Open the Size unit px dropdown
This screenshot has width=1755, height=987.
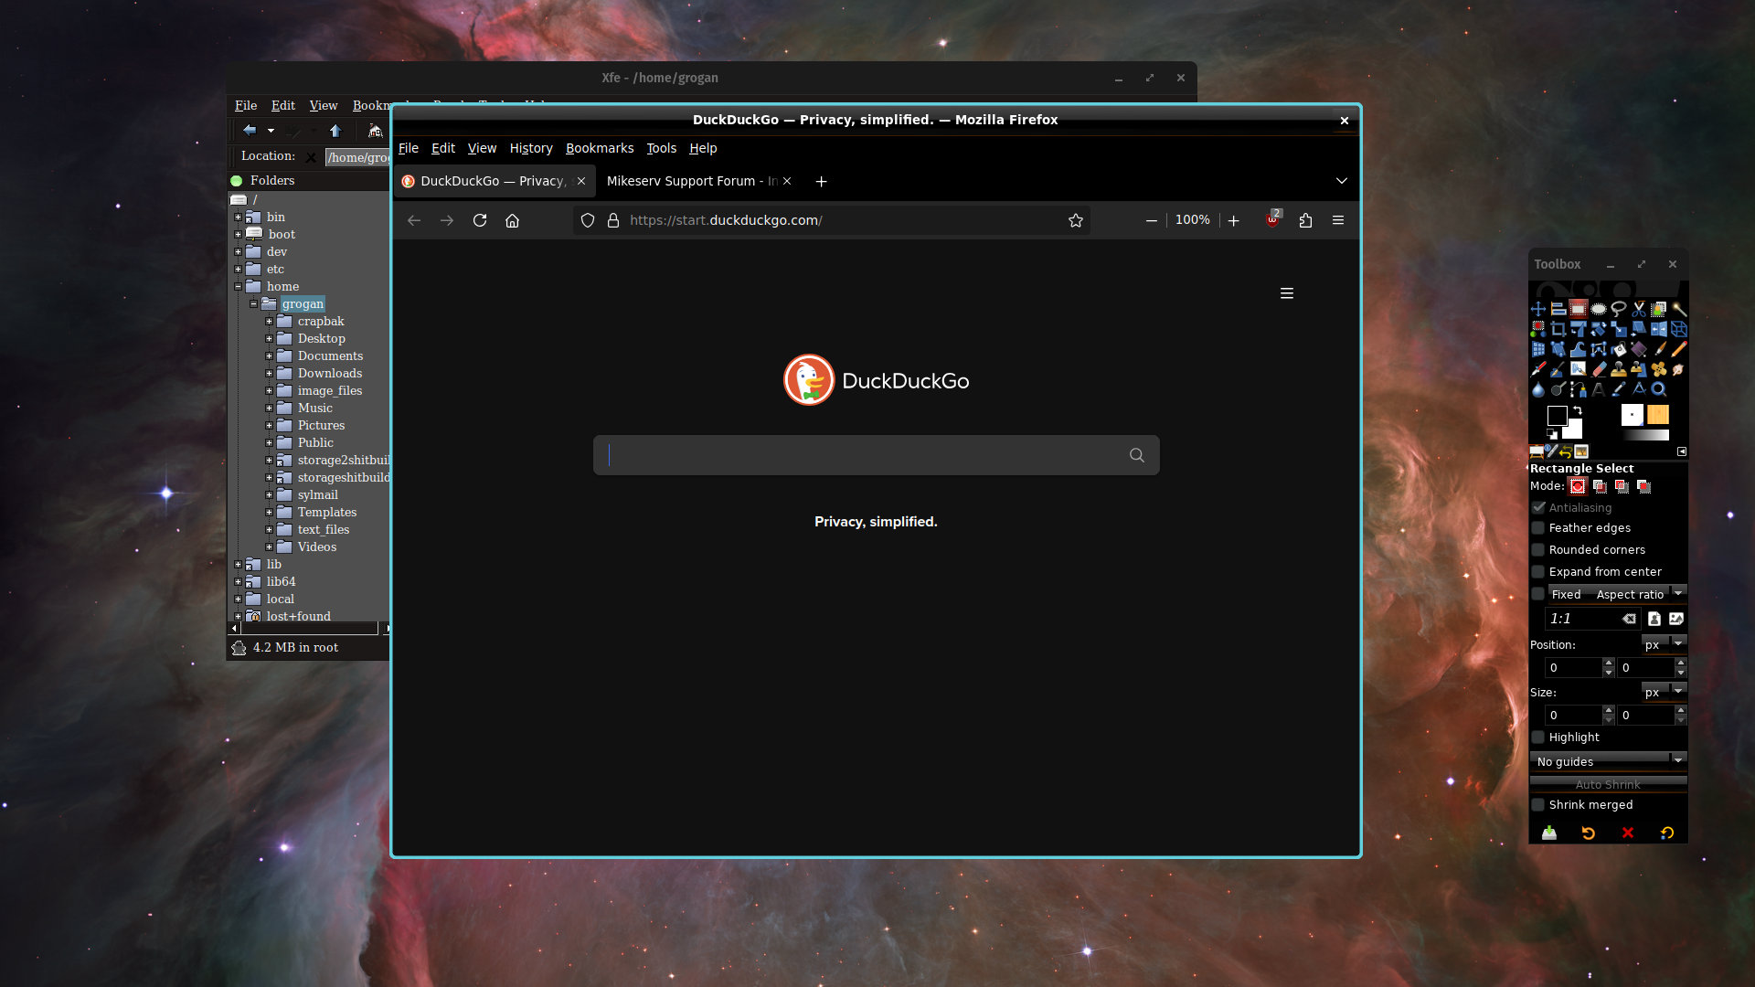1664,692
